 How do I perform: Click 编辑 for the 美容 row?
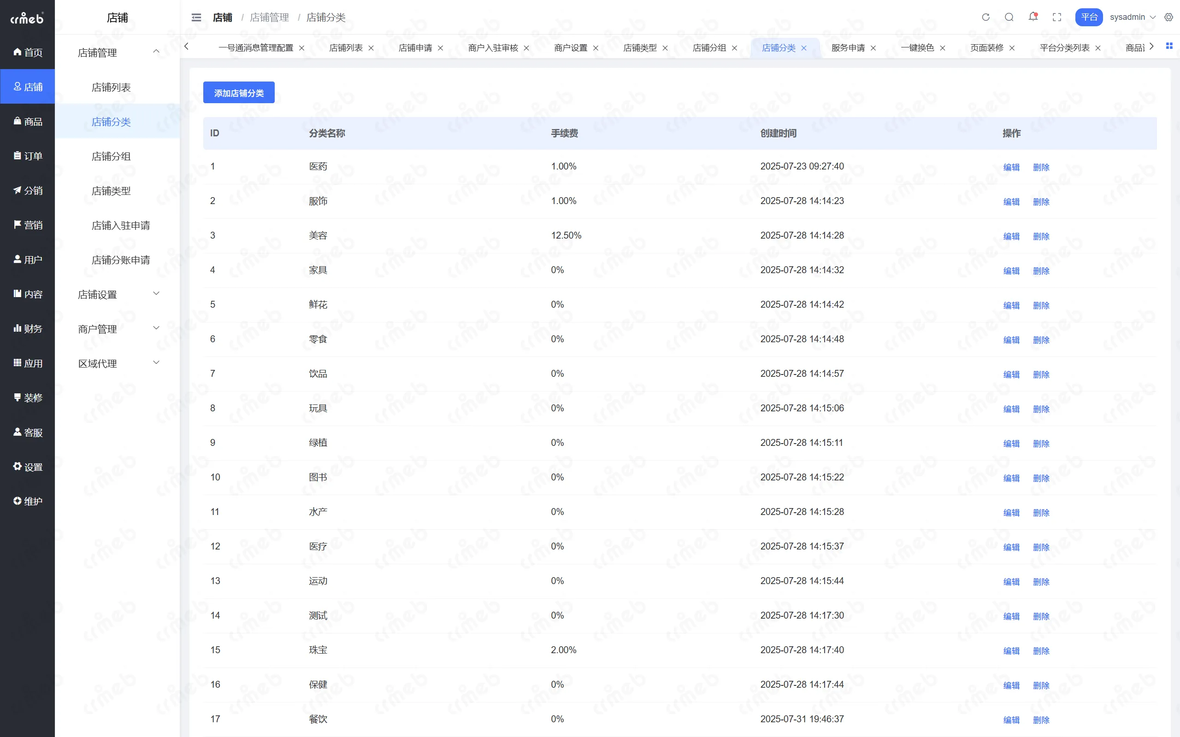pyautogui.click(x=1011, y=236)
